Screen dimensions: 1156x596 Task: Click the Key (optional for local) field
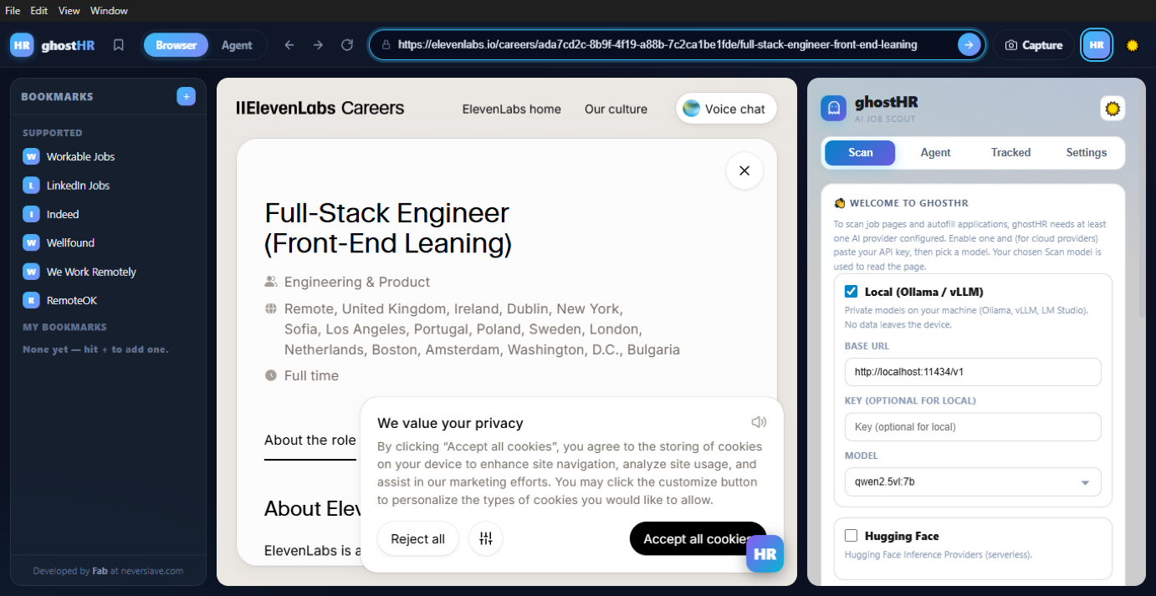click(x=973, y=427)
